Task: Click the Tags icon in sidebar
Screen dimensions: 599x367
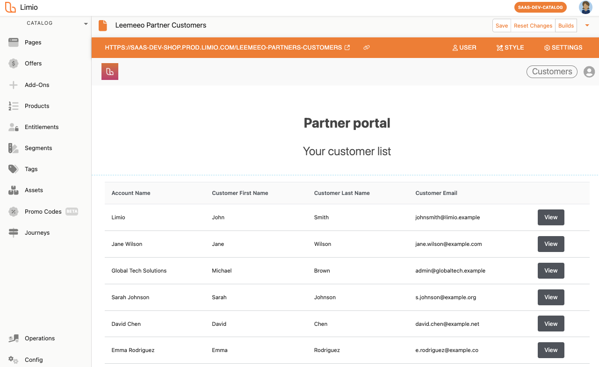Action: click(14, 169)
